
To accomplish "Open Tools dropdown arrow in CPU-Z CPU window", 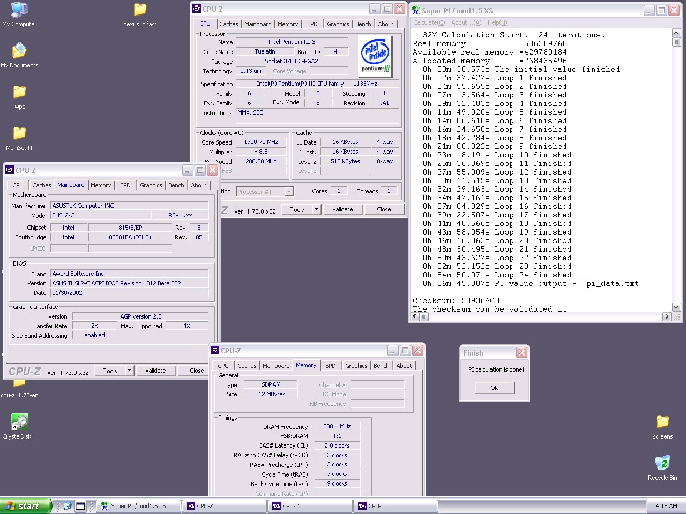I will (316, 209).
